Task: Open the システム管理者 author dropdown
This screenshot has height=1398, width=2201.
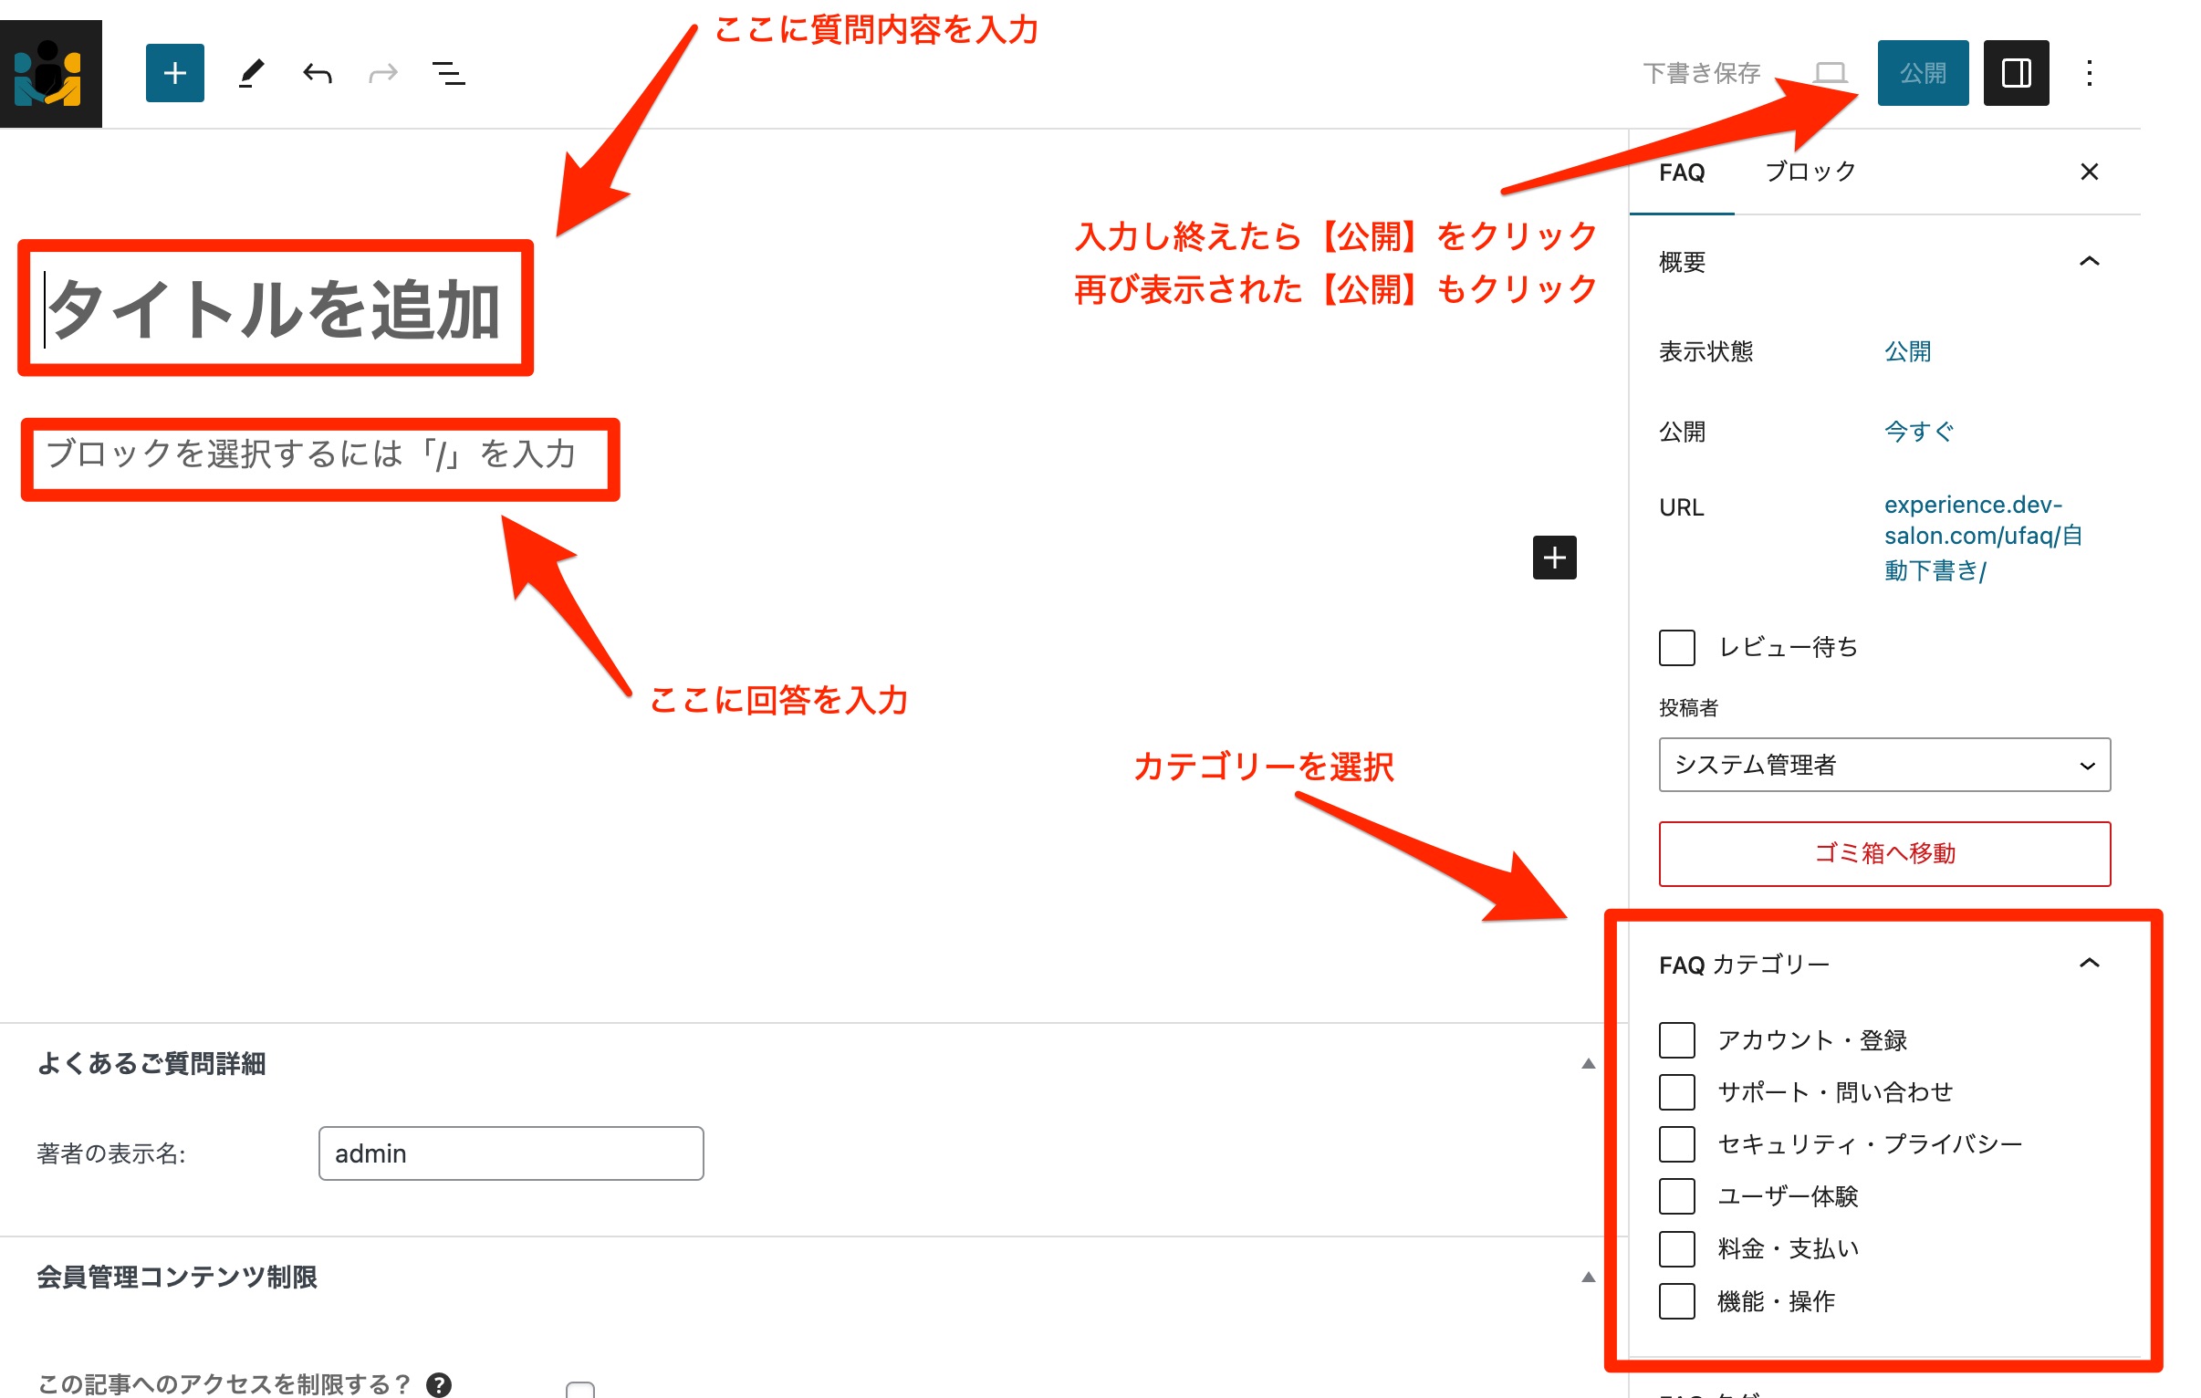Action: pyautogui.click(x=1883, y=765)
